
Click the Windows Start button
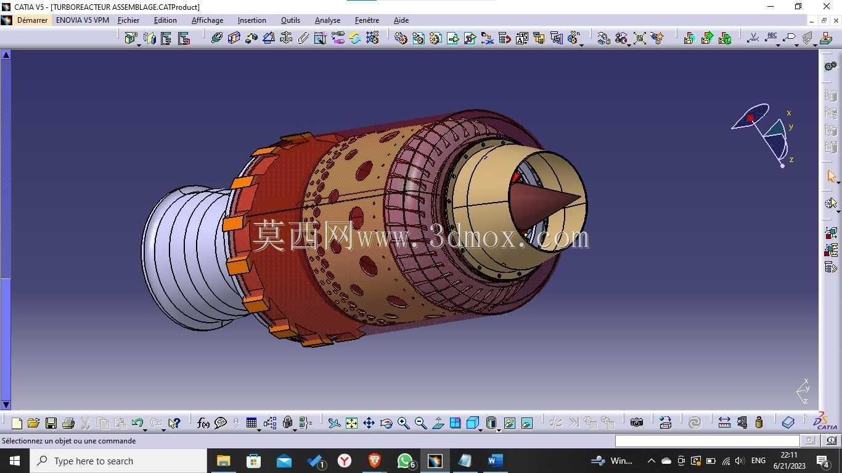(x=15, y=461)
